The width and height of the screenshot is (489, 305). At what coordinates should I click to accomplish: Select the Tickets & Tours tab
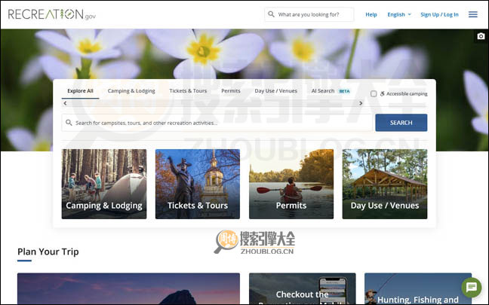[188, 91]
